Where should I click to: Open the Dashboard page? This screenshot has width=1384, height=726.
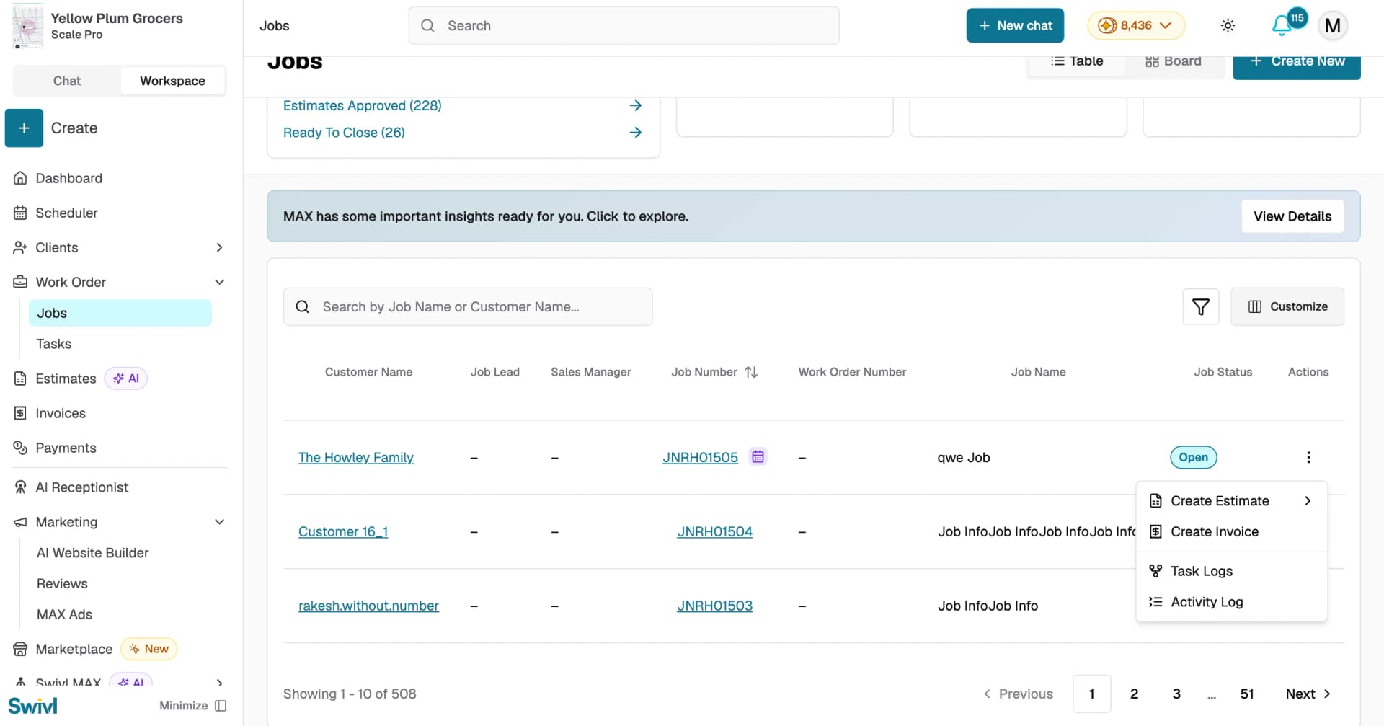click(68, 178)
